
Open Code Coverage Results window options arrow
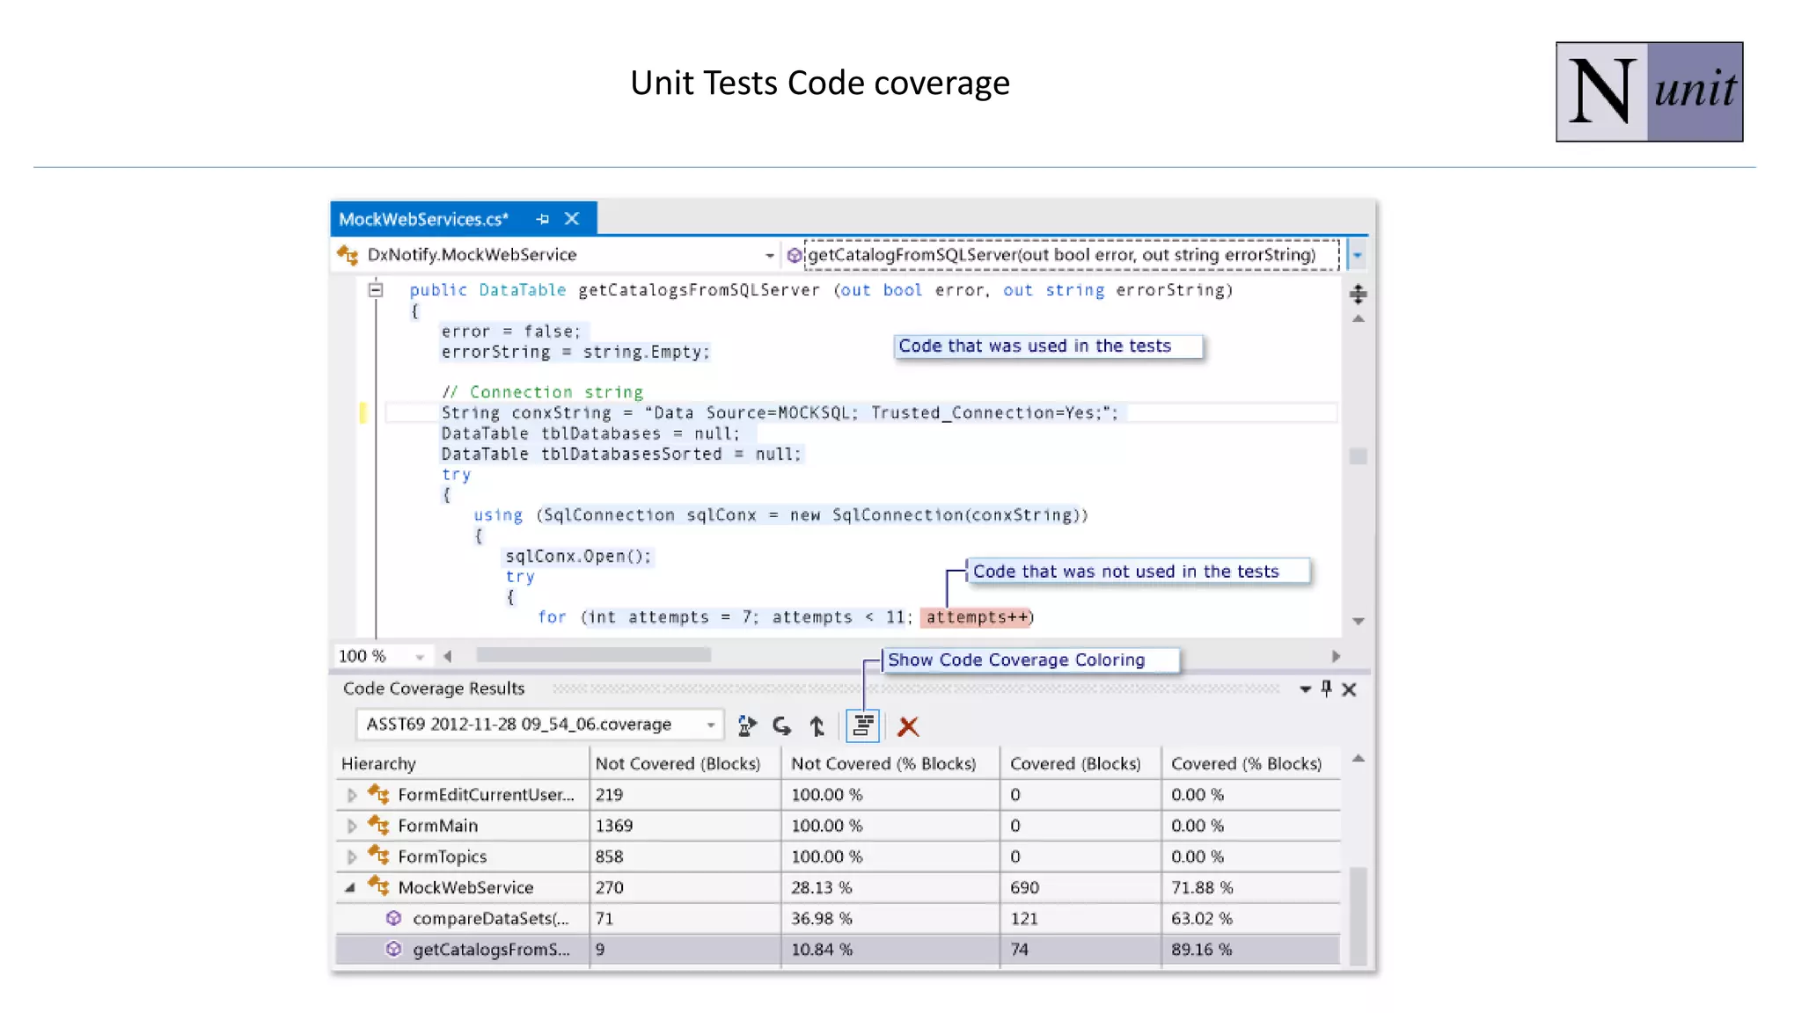1305,689
